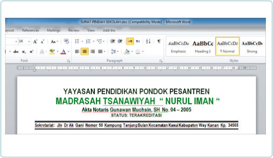The height and width of the screenshot is (158, 273).
Task: Align text right
Action: (93, 51)
